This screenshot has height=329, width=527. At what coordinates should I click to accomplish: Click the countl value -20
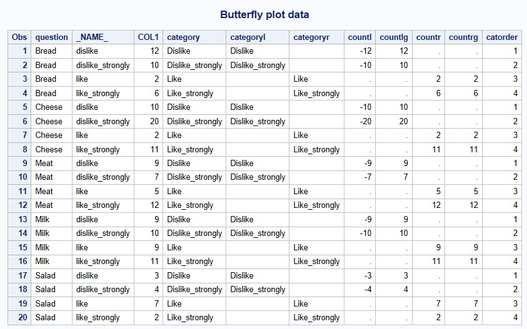click(x=359, y=121)
